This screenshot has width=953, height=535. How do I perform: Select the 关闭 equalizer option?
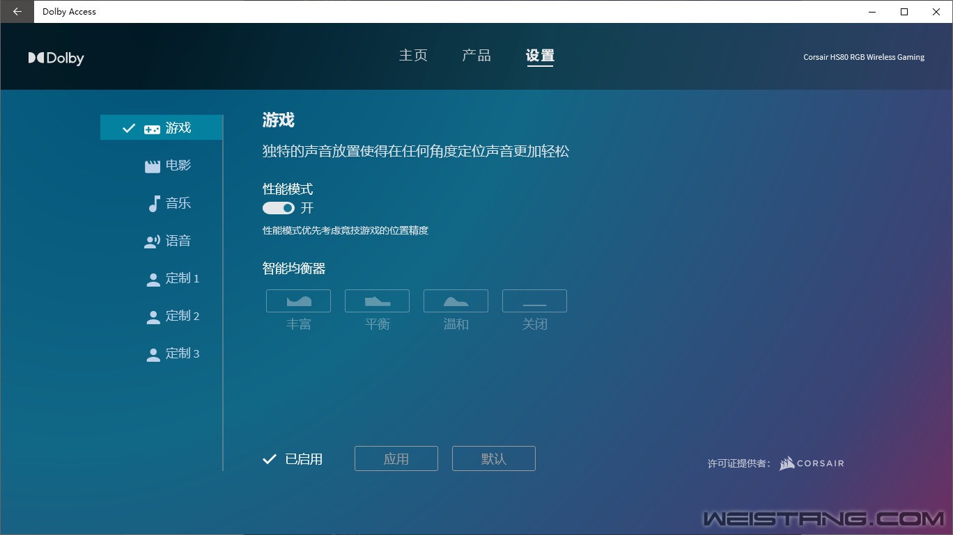534,301
